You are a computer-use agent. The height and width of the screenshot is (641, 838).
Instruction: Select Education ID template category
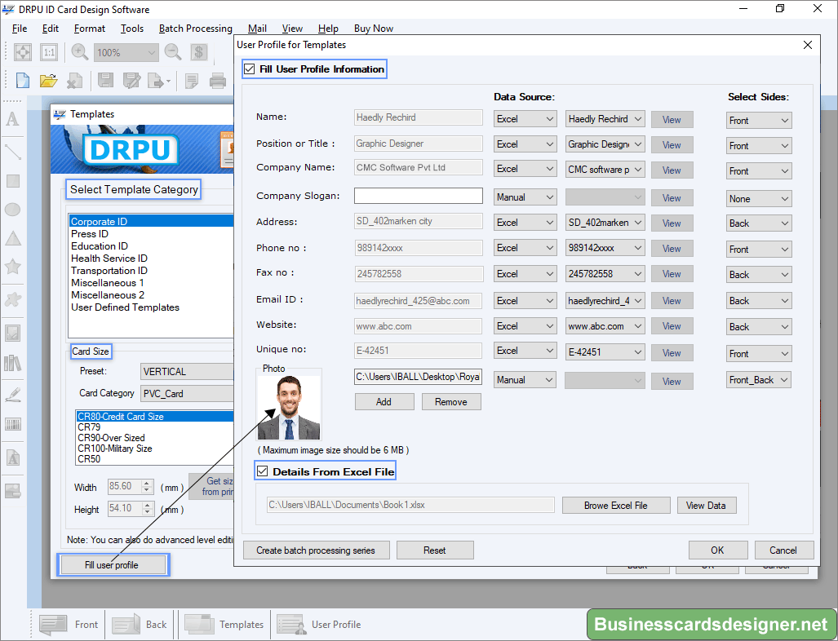tap(100, 246)
